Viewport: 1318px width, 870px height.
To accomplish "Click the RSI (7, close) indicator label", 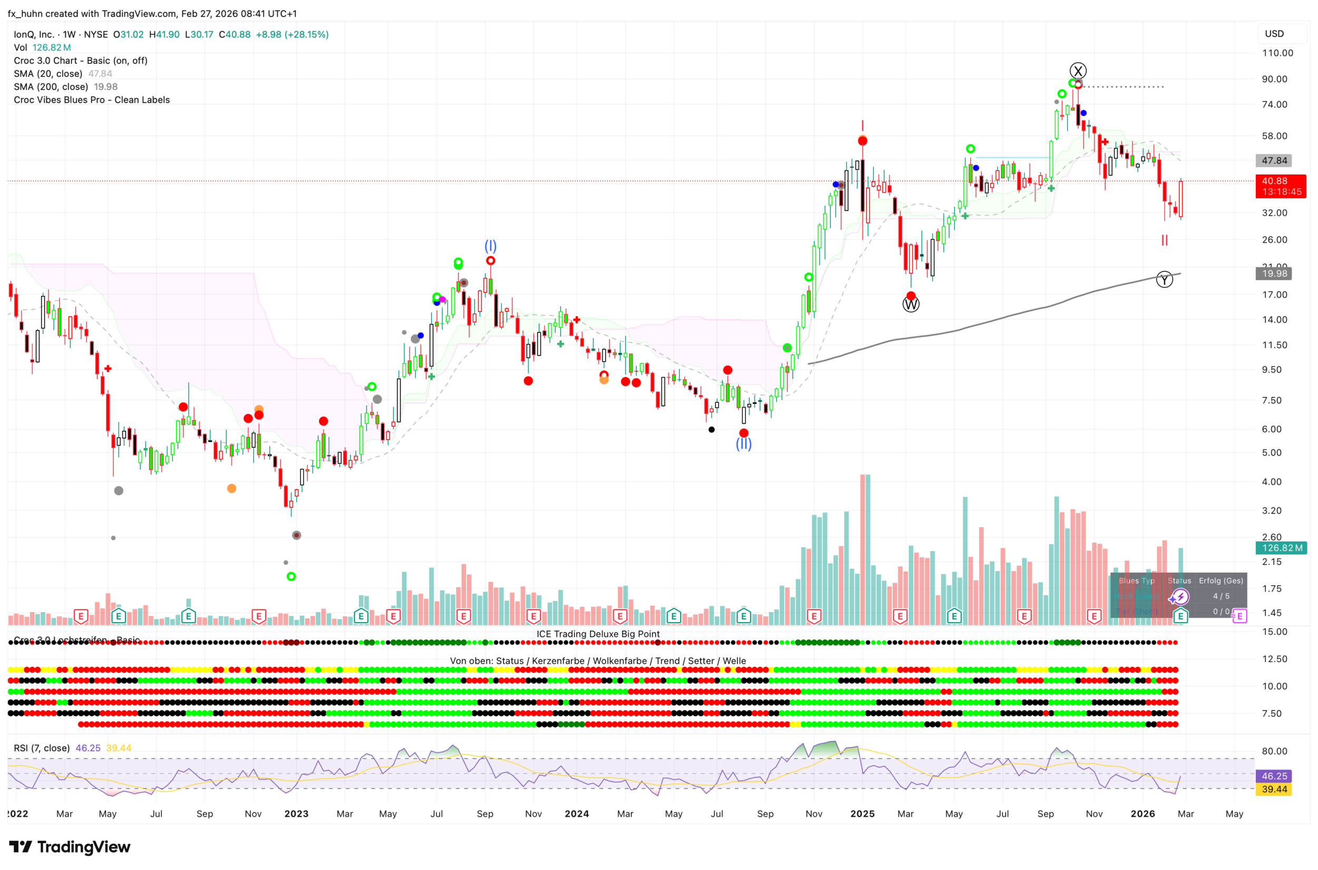I will (x=42, y=749).
